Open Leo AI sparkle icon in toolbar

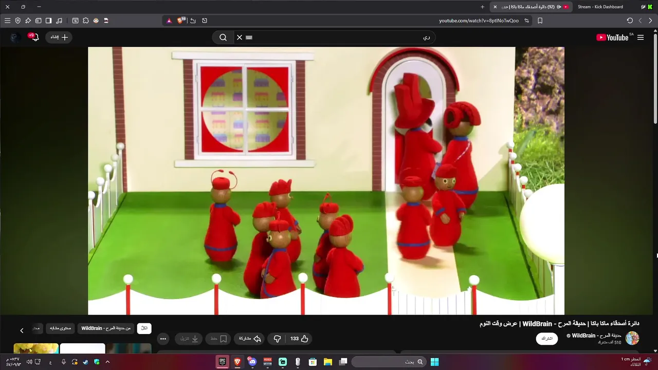[x=28, y=21]
